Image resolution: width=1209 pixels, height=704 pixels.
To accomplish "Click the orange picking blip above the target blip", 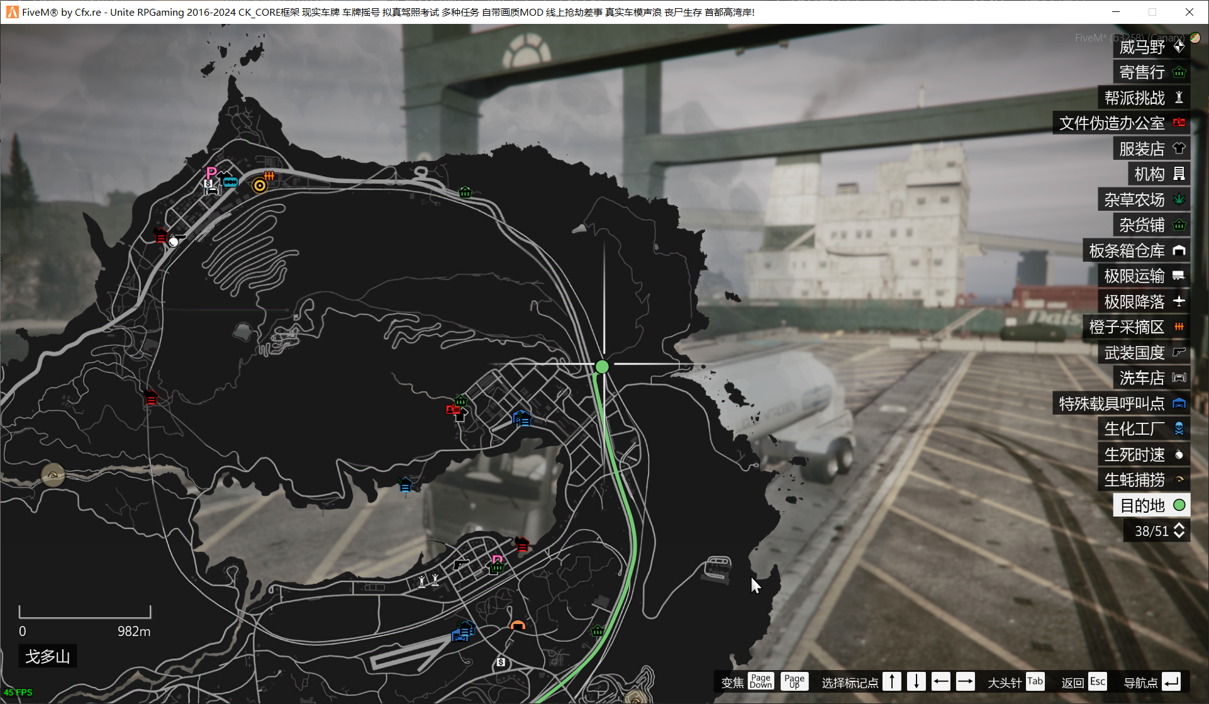I will tap(269, 175).
